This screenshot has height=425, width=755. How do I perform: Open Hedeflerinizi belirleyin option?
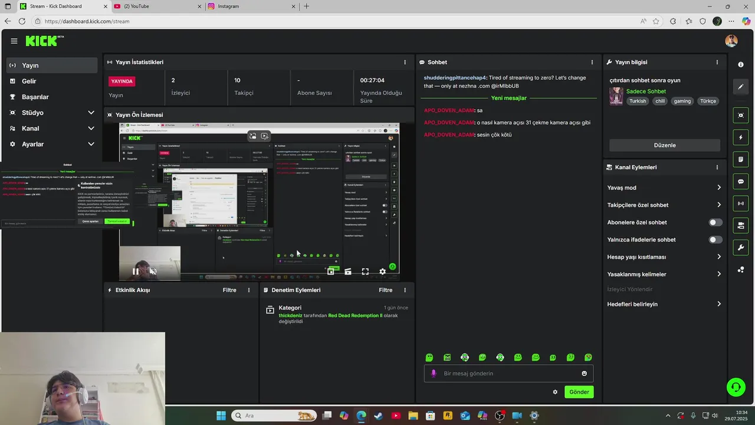click(664, 304)
